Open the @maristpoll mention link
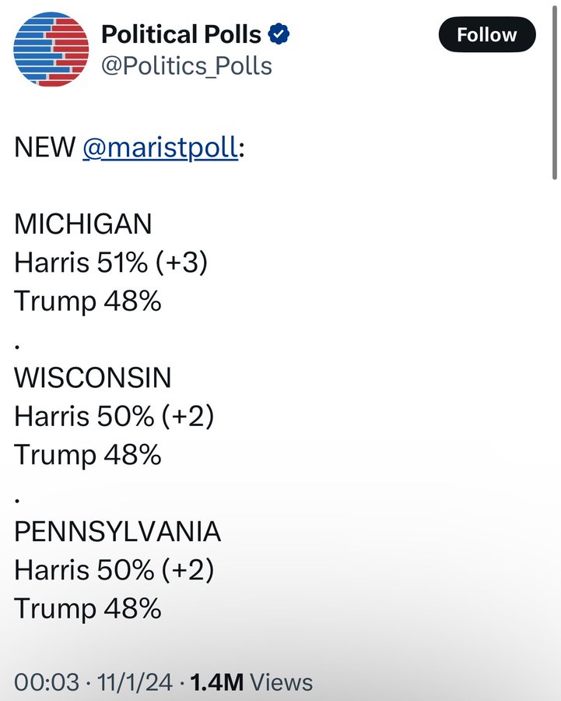The height and width of the screenshot is (701, 561). (160, 147)
